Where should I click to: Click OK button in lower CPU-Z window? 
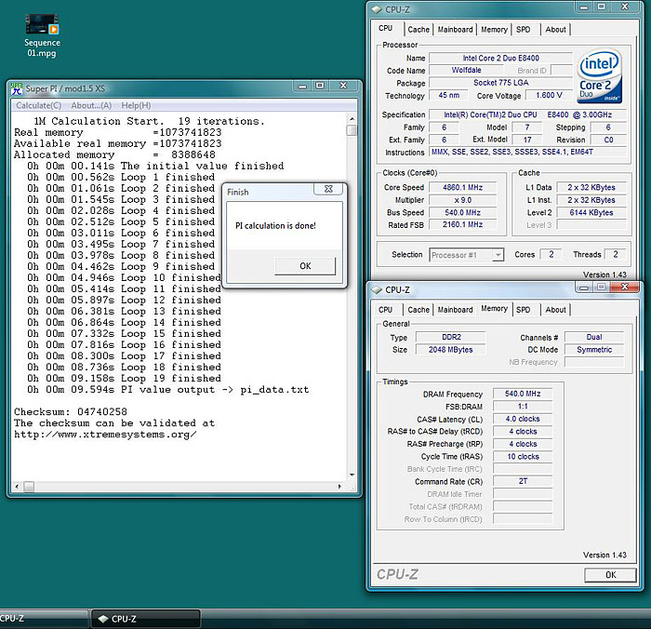[x=610, y=575]
